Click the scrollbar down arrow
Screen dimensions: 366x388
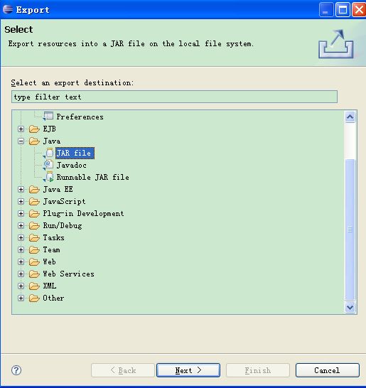click(x=350, y=308)
